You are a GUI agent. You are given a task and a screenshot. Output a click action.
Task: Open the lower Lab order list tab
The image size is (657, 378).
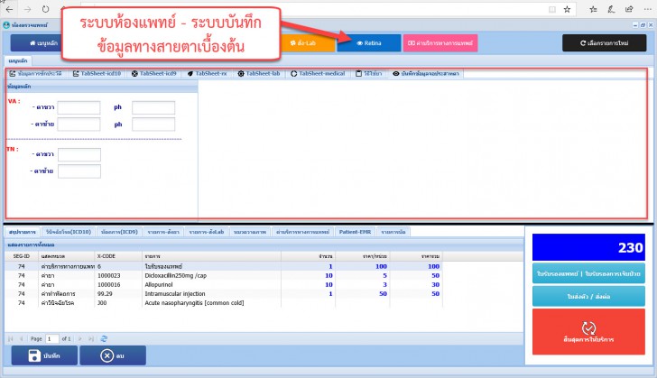tap(206, 232)
